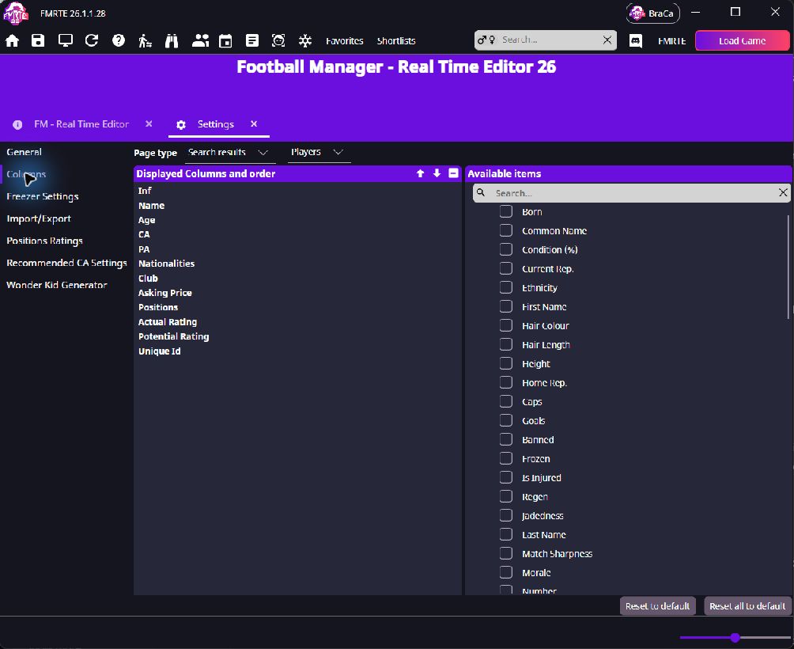Check the Born checkbox

(x=506, y=211)
